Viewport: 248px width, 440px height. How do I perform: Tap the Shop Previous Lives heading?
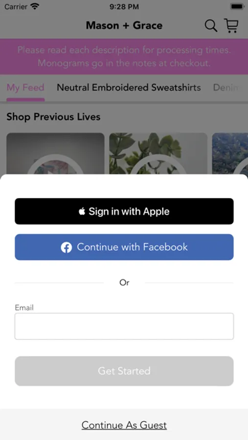tap(53, 117)
